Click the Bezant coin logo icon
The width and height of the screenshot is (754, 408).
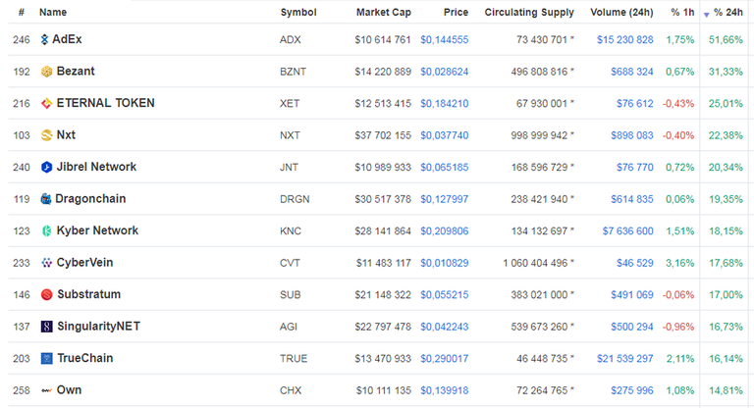click(46, 72)
